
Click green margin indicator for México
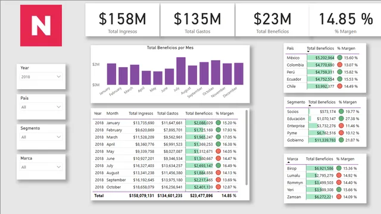pos(340,58)
